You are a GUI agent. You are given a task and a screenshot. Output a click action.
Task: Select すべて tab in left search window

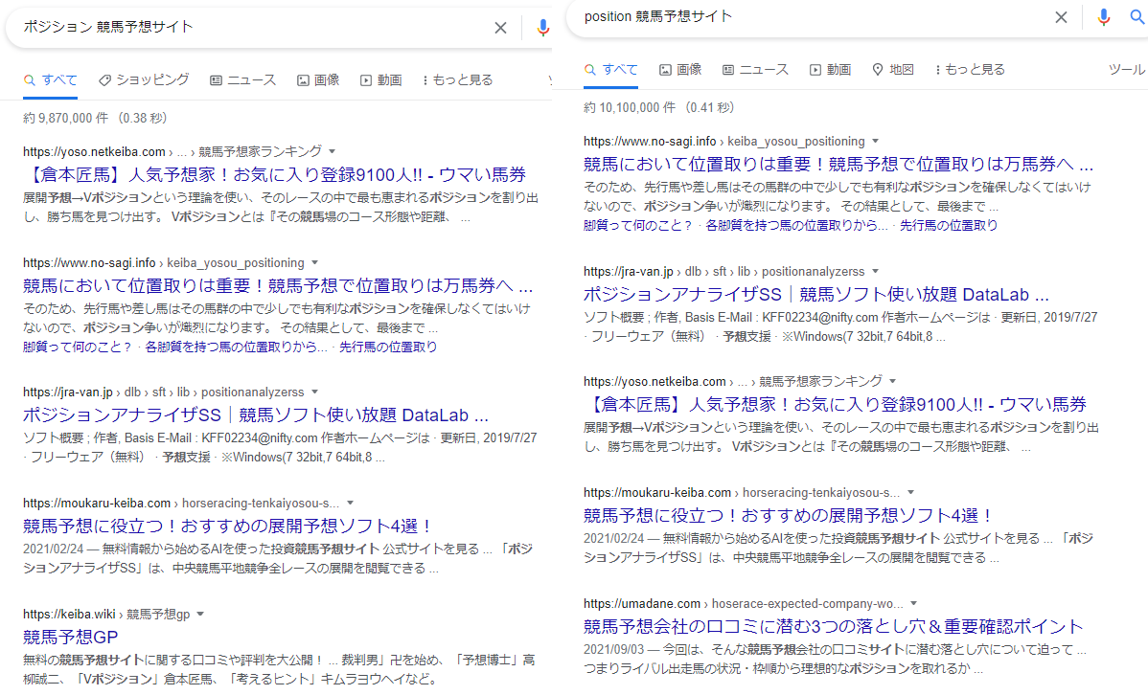pos(51,80)
